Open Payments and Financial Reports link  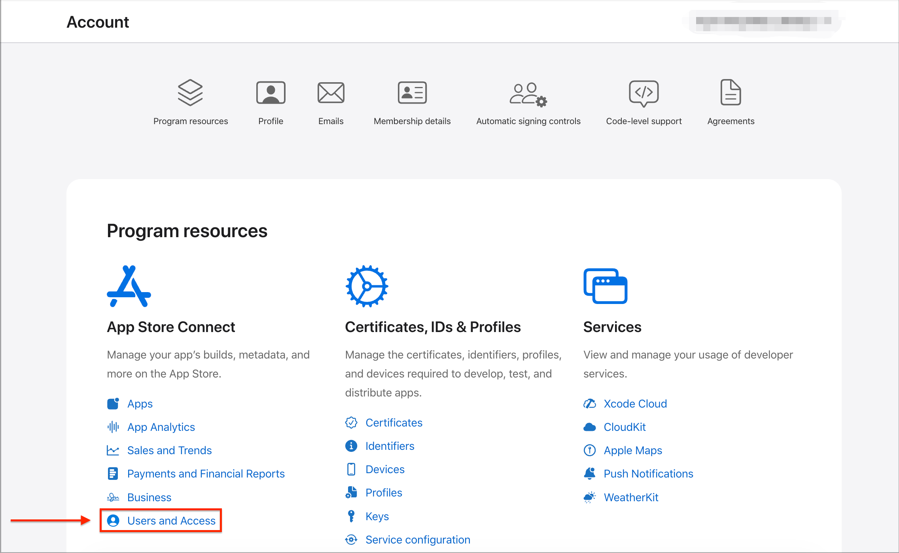click(206, 474)
